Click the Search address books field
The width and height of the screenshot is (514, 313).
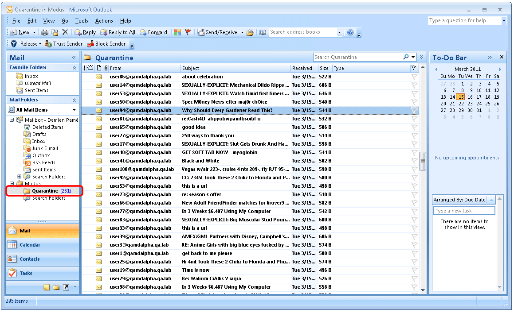tap(302, 32)
